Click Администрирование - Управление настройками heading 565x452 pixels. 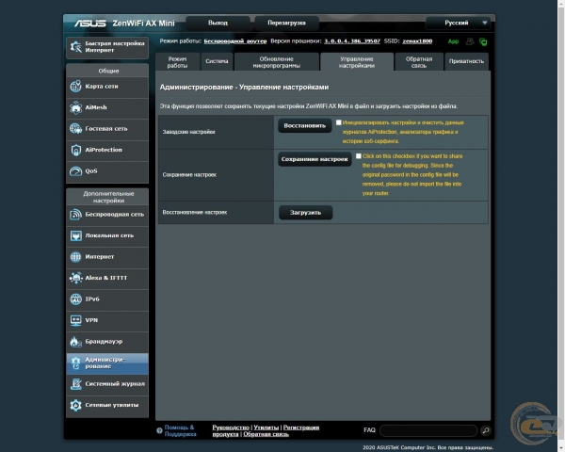pyautogui.click(x=244, y=88)
